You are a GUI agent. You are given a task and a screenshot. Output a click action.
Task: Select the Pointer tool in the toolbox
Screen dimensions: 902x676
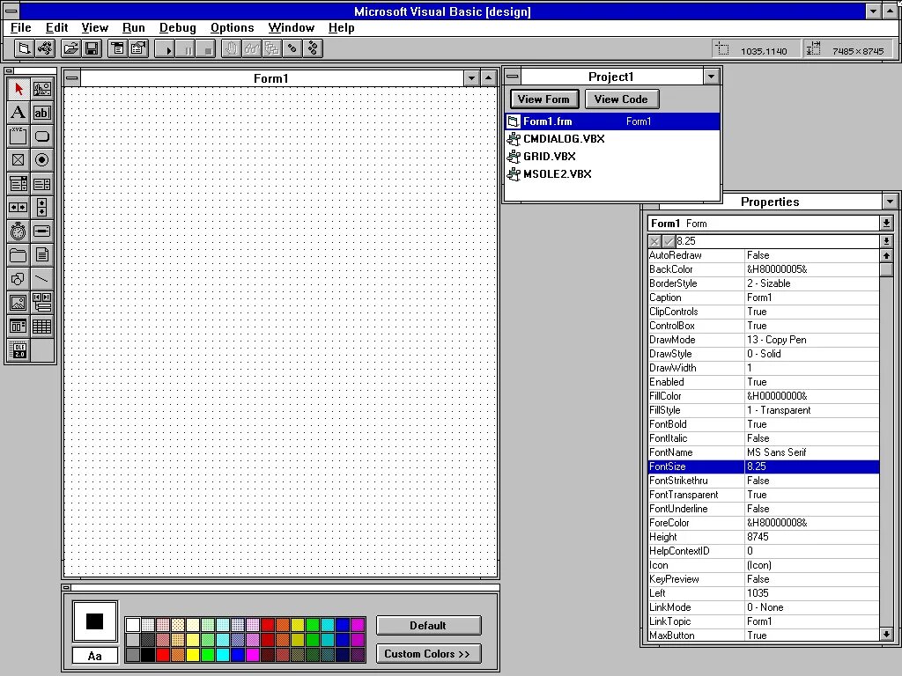(x=18, y=89)
